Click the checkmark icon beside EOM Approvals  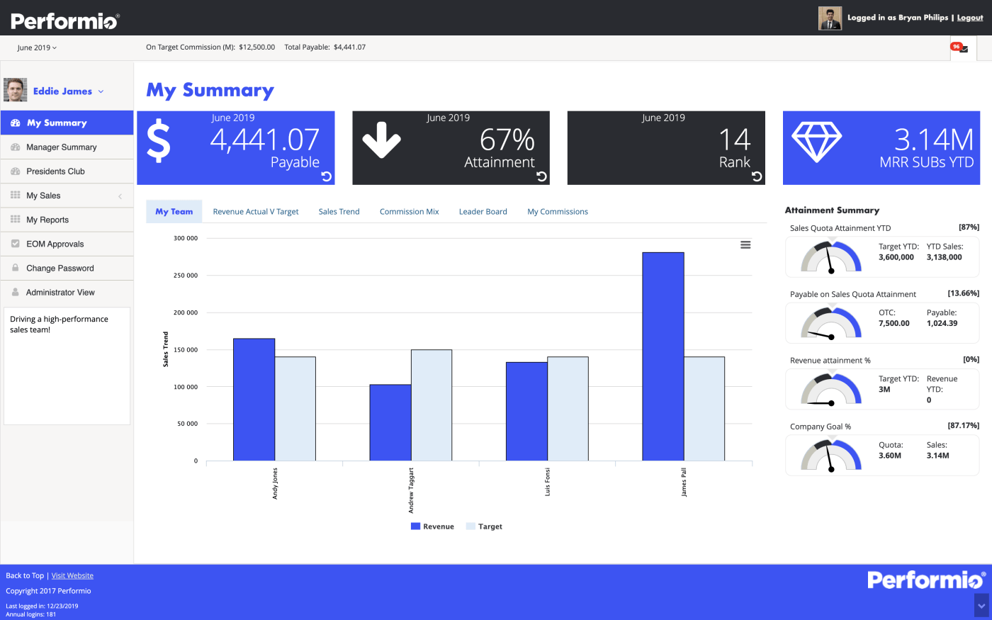(16, 243)
